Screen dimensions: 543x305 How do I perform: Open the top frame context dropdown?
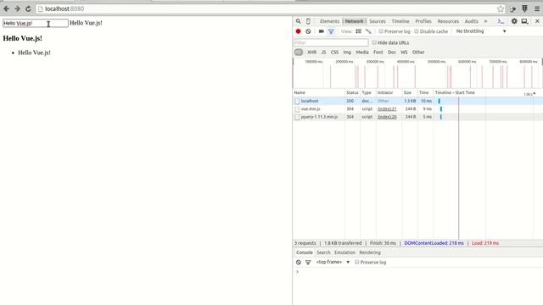pos(333,262)
